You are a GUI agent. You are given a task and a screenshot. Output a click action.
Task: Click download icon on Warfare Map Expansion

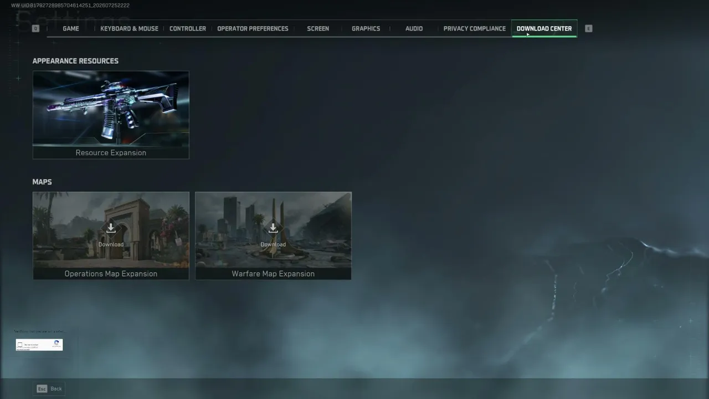[x=273, y=228]
